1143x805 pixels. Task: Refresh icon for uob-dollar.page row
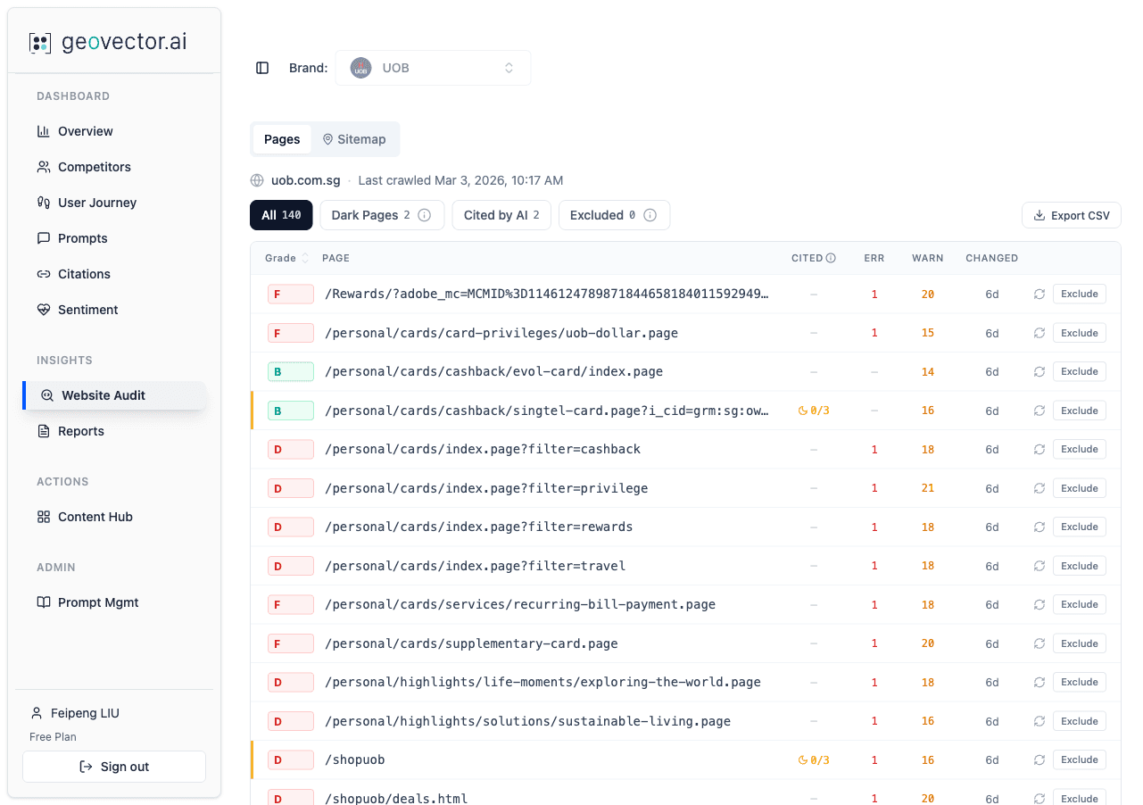[1039, 333]
